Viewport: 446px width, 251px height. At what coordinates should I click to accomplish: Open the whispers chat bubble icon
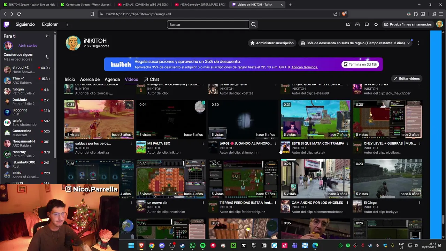tap(367, 24)
